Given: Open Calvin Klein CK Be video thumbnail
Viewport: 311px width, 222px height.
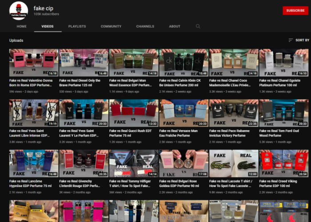Looking at the screenshot, I should (x=184, y=63).
